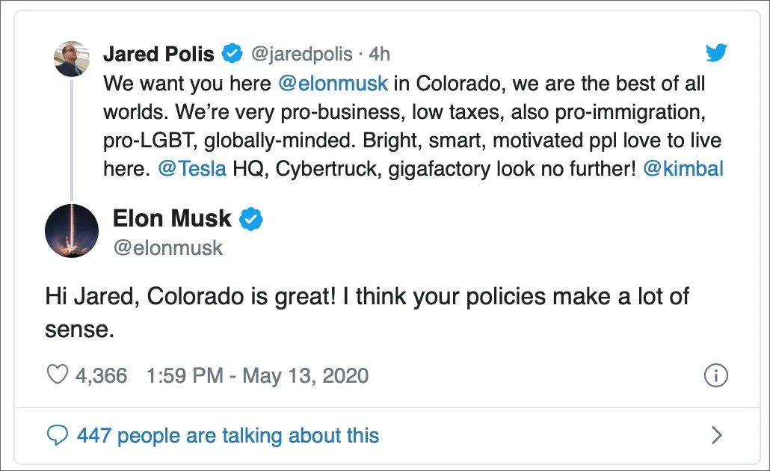Click the Elon Musk display name
Image resolution: width=770 pixels, height=471 pixels.
point(172,218)
